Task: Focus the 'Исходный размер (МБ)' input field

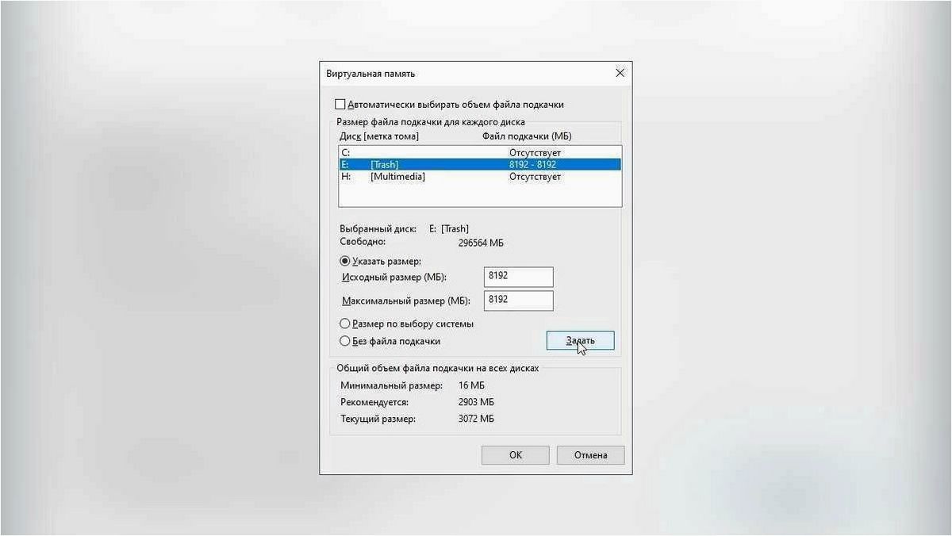Action: pos(518,277)
